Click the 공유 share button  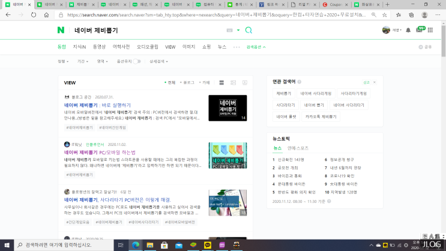point(425,47)
